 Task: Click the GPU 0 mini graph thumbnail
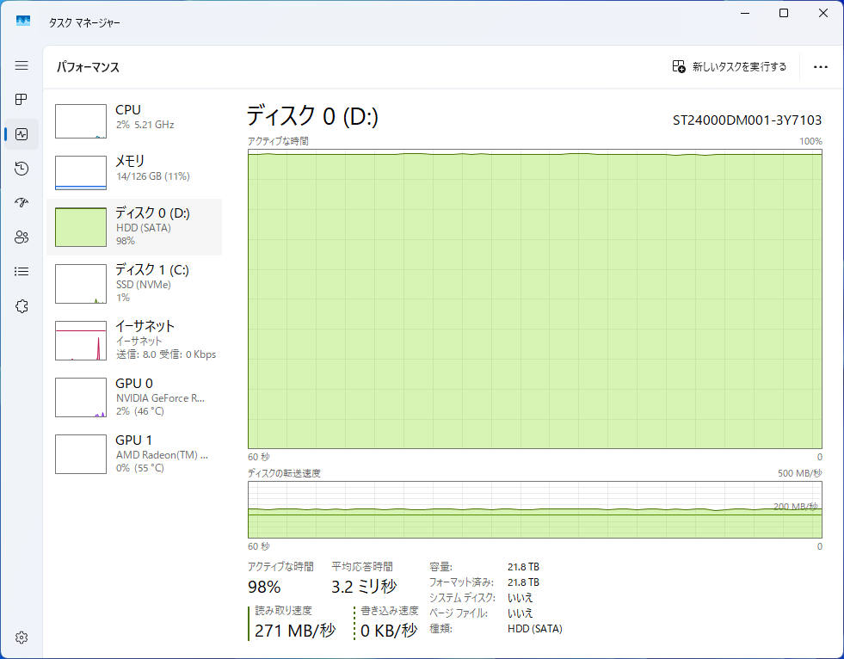click(81, 397)
